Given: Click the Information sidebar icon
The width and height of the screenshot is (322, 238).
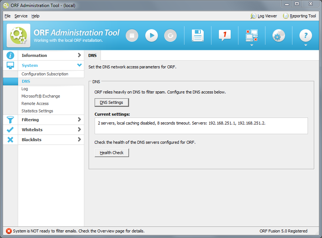Looking at the screenshot, I should 10,55.
